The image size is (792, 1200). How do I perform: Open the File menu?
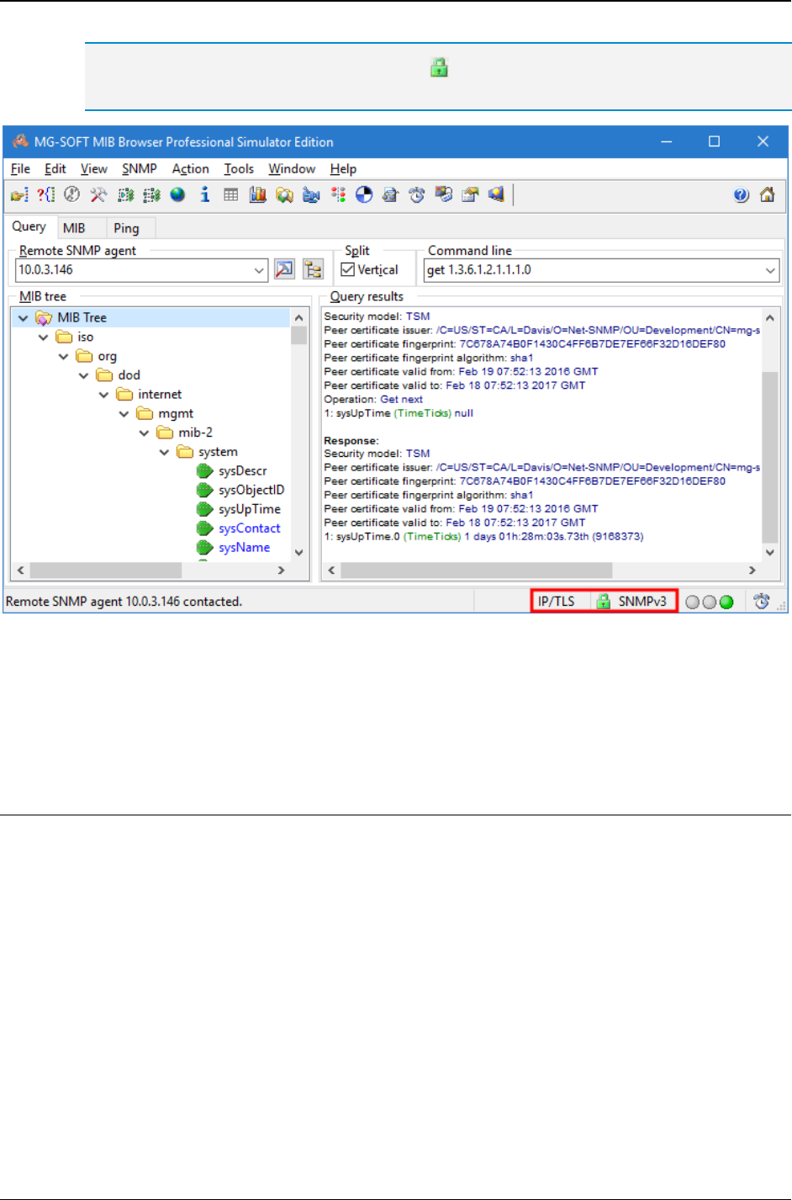point(21,169)
